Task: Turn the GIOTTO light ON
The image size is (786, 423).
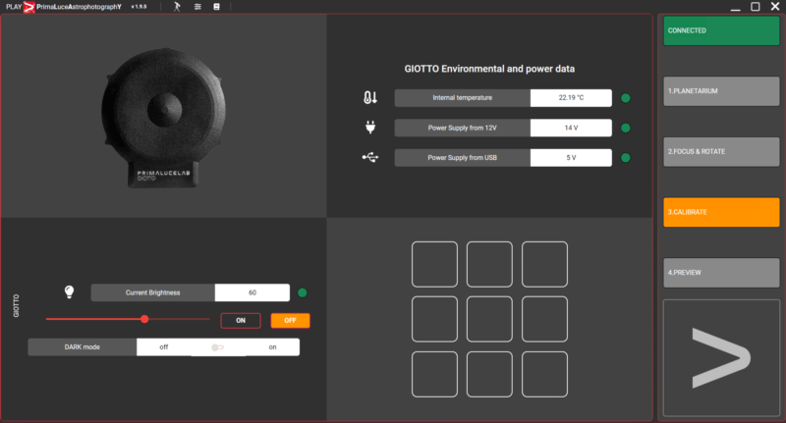Action: click(x=241, y=320)
